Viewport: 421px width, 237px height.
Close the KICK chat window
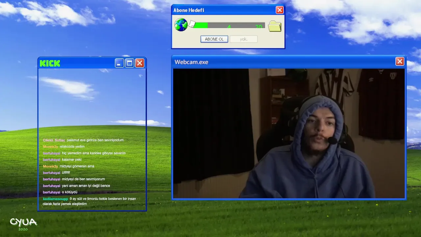pyautogui.click(x=140, y=63)
